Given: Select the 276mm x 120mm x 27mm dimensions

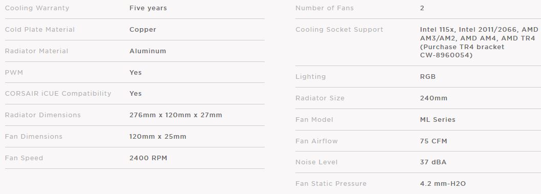Looking at the screenshot, I should tap(176, 115).
